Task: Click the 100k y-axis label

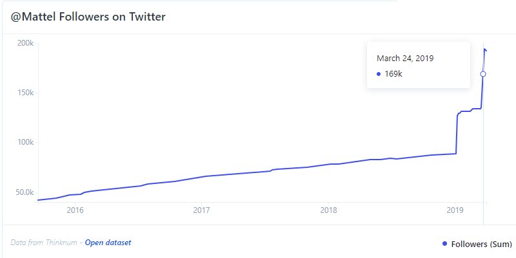Action: [25, 142]
